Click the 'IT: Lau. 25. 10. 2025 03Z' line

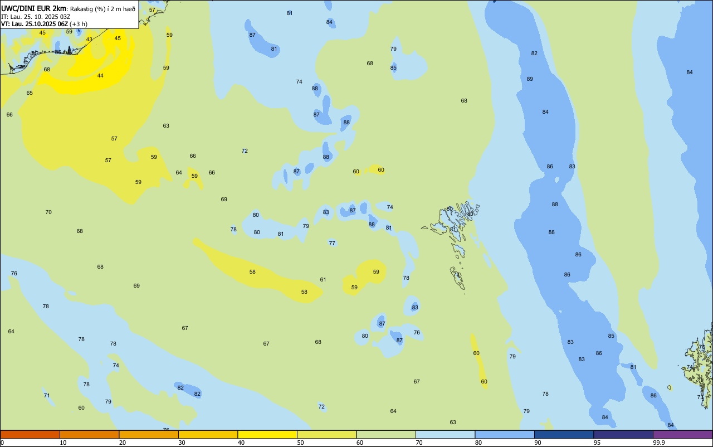[x=36, y=17]
